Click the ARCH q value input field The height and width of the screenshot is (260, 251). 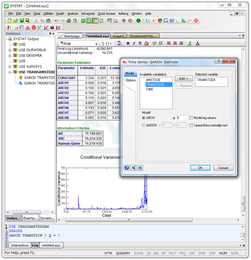[x=181, y=118]
